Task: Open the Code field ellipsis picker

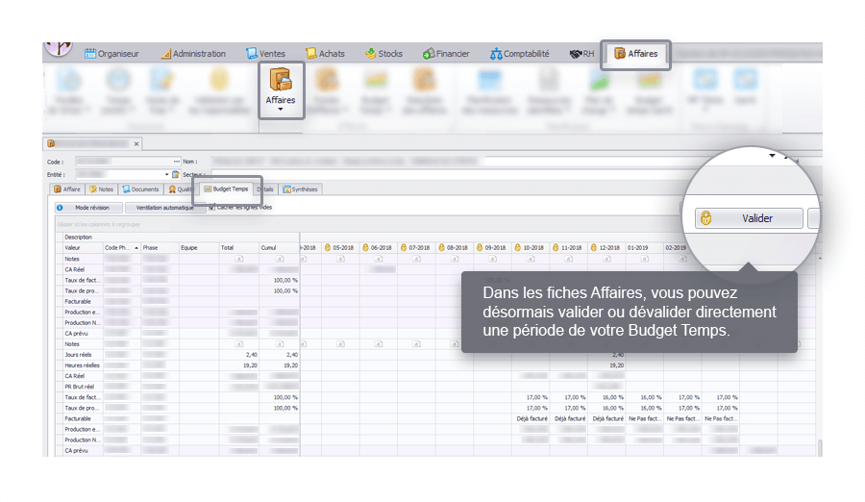Action: (x=176, y=162)
